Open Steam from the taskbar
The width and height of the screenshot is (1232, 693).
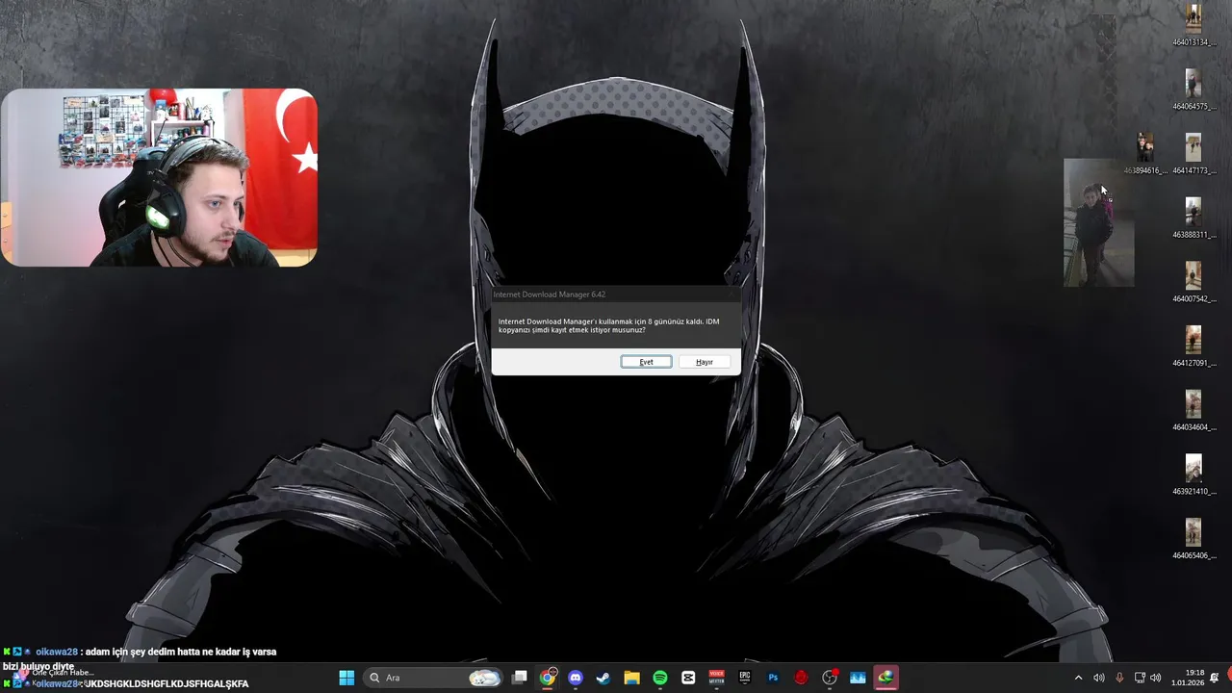[x=603, y=678]
